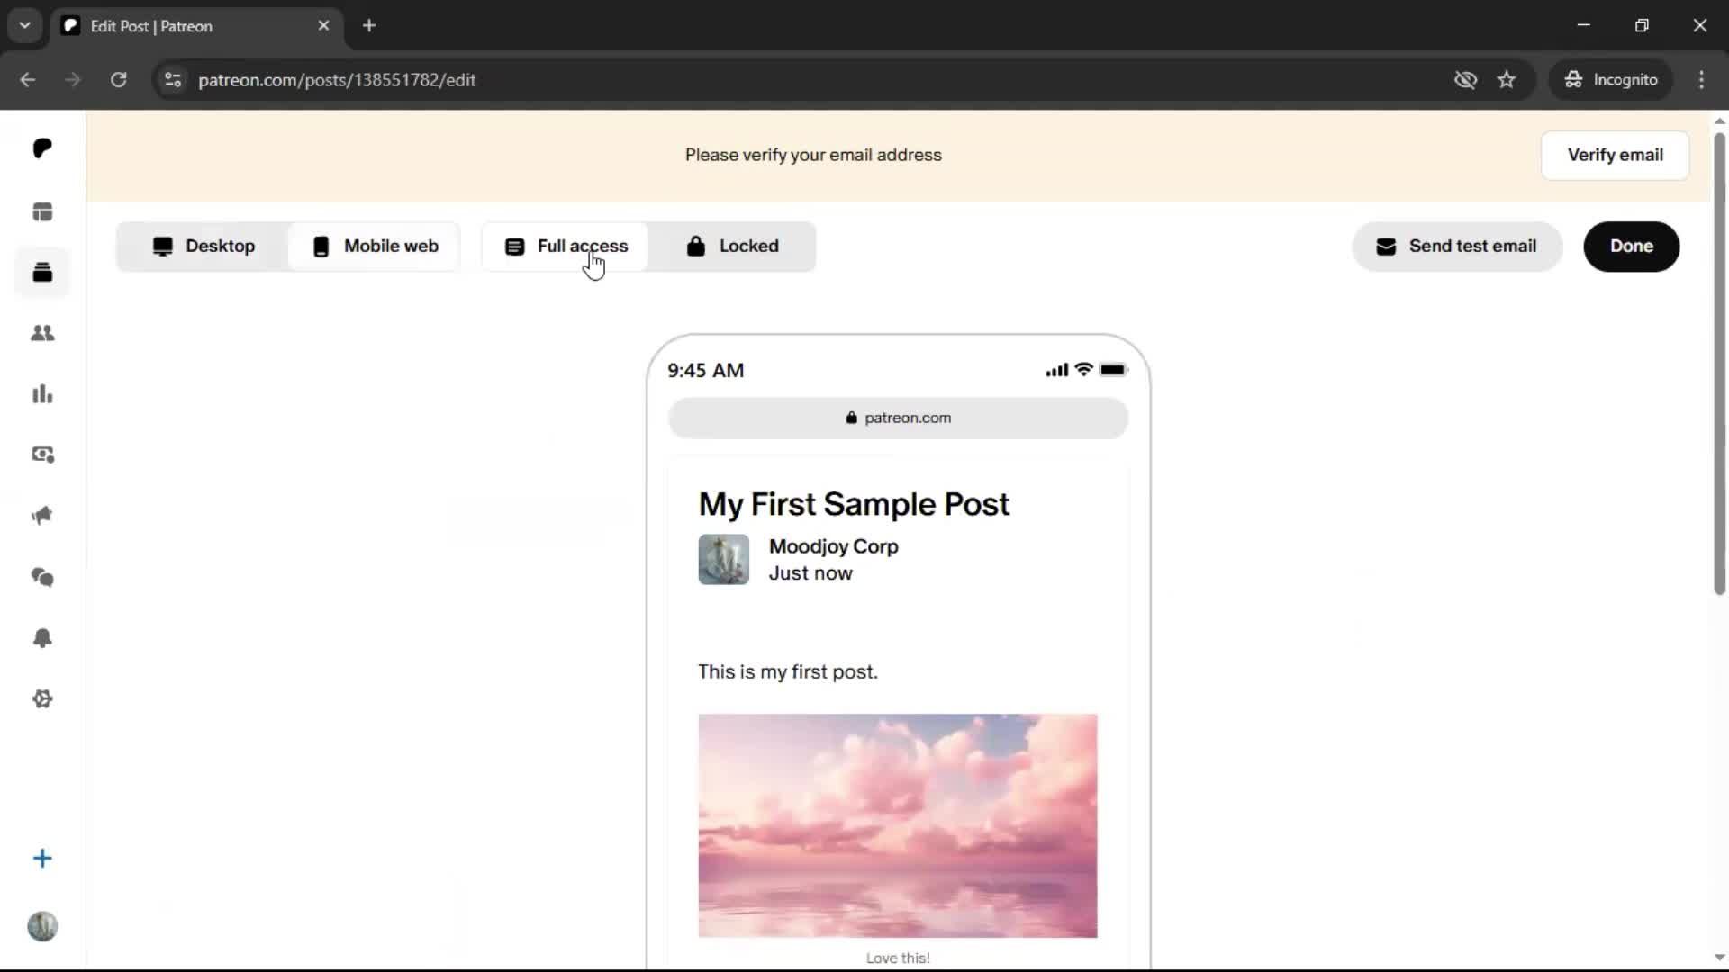Open the profile avatar at sidebar bottom

coord(42,926)
